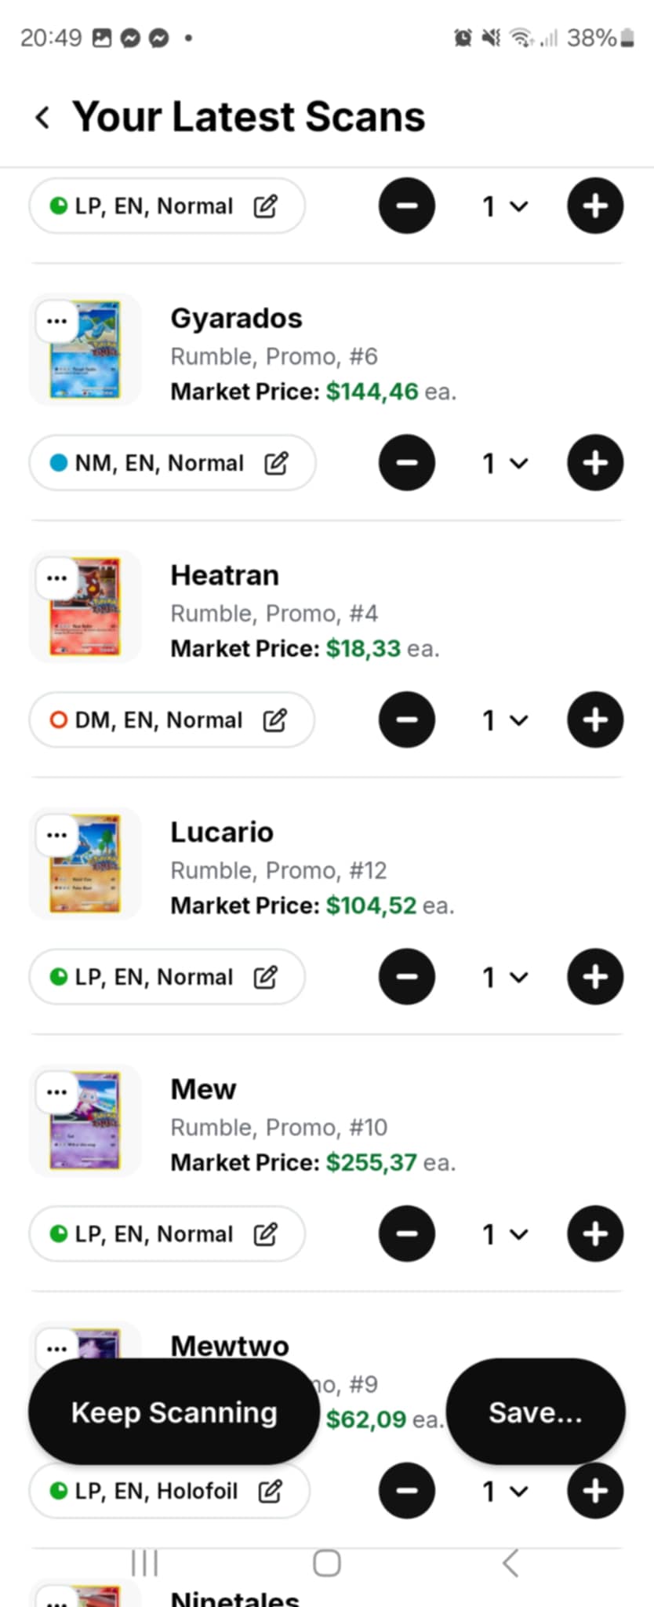
Task: Decrease Heatran quantity with minus button
Action: [406, 720]
